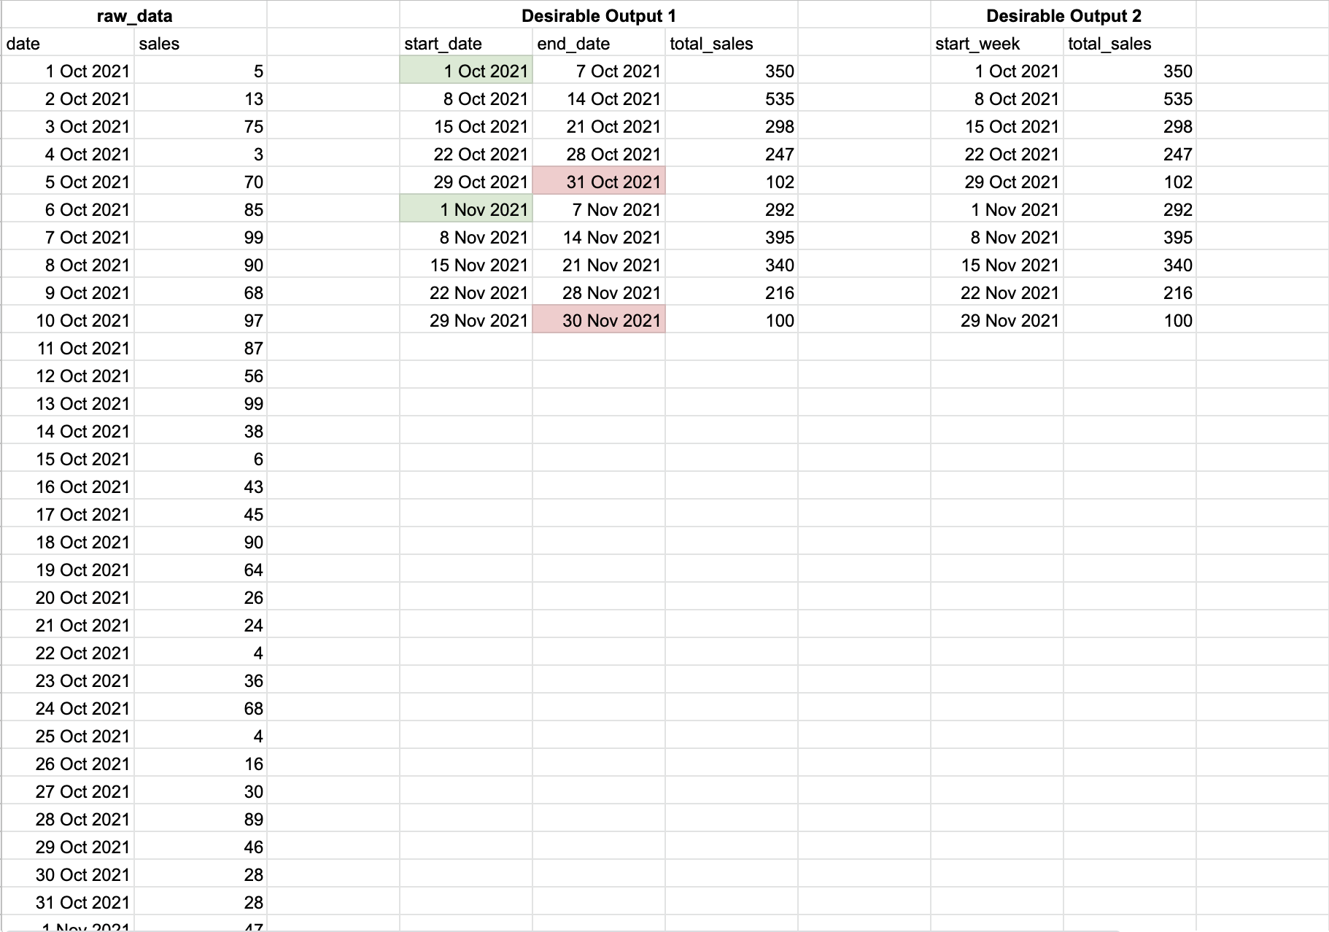The image size is (1329, 932).
Task: Select the "sales" column header
Action: [201, 43]
